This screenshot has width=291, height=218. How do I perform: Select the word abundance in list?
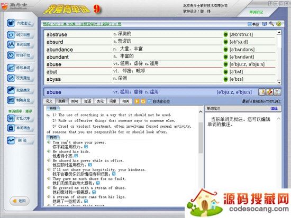click(60, 50)
